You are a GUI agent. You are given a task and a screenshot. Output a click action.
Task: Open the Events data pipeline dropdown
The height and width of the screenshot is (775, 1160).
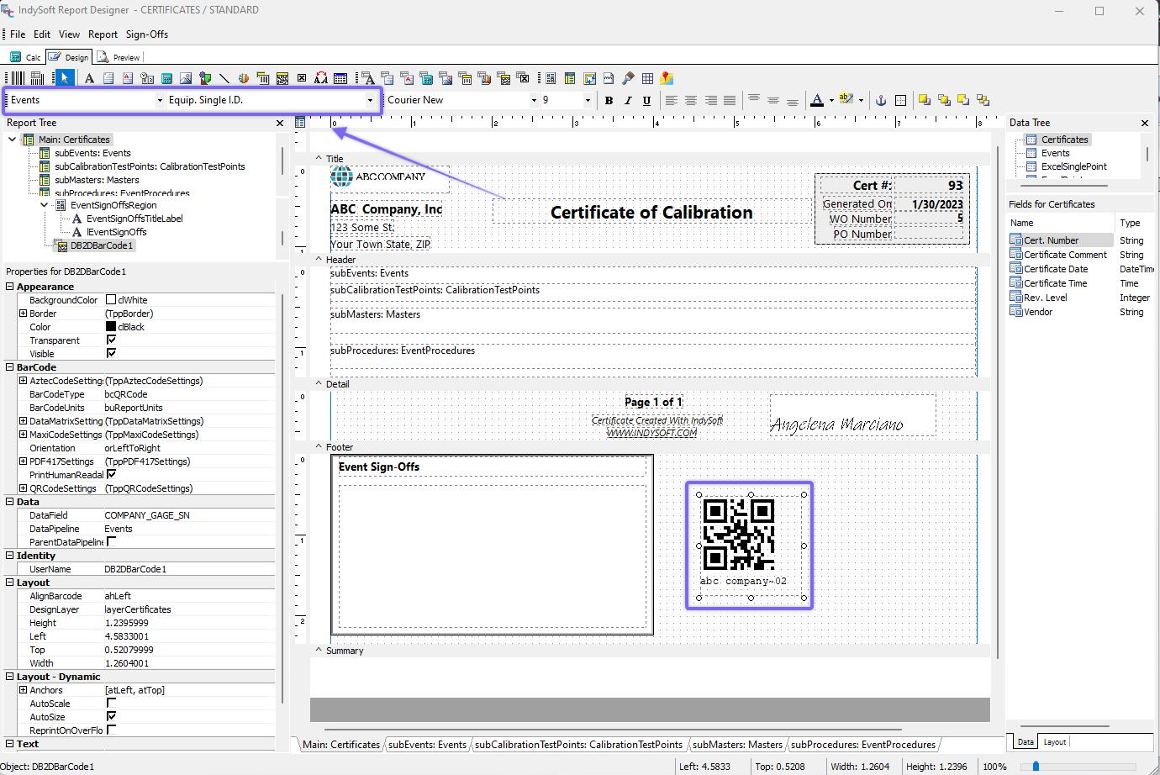click(160, 100)
